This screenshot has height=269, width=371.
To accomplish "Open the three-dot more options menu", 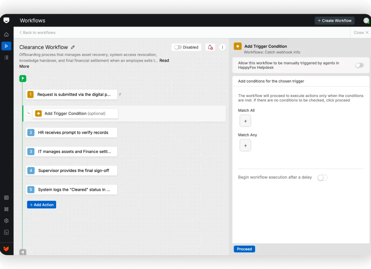I will pos(223,47).
